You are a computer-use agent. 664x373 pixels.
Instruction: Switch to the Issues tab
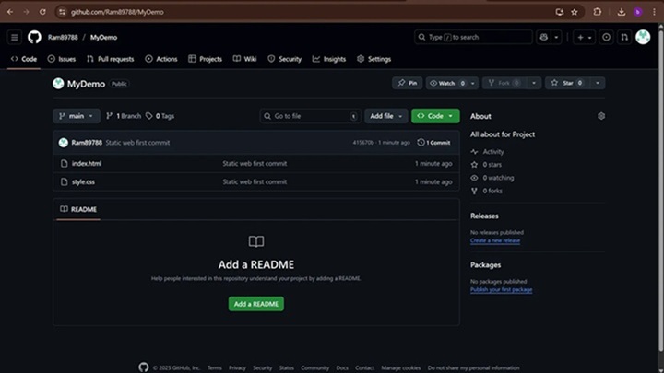[62, 59]
